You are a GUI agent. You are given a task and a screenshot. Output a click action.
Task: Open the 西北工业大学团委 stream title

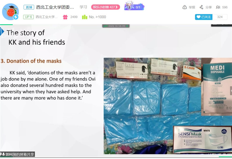pyautogui.click(x=55, y=7)
